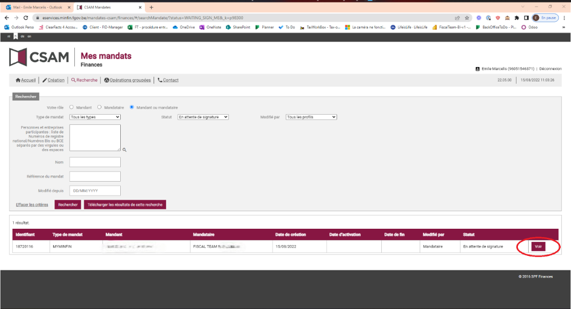The height and width of the screenshot is (309, 571).
Task: Reload the page with browser refresh icon
Action: coord(25,18)
